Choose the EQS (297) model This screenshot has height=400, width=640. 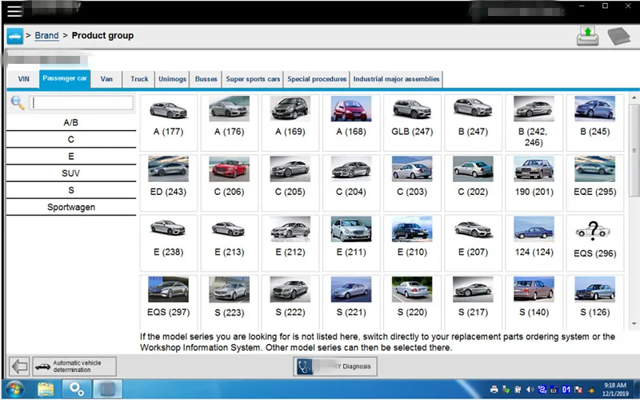(168, 302)
